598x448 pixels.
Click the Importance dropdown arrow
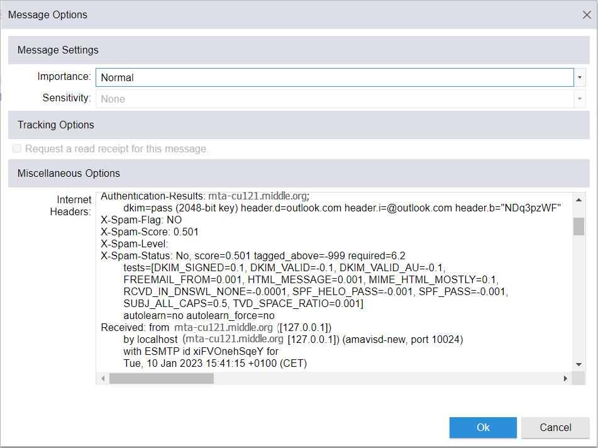[579, 77]
